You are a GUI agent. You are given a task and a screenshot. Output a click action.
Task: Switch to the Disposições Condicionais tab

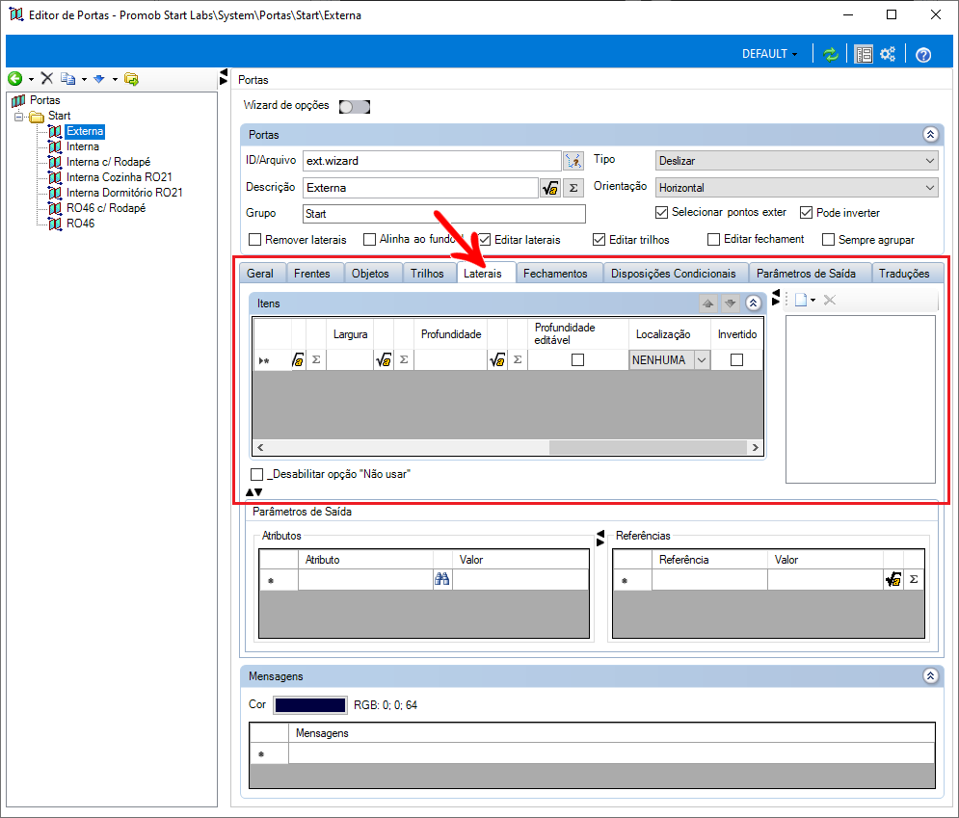tap(674, 274)
